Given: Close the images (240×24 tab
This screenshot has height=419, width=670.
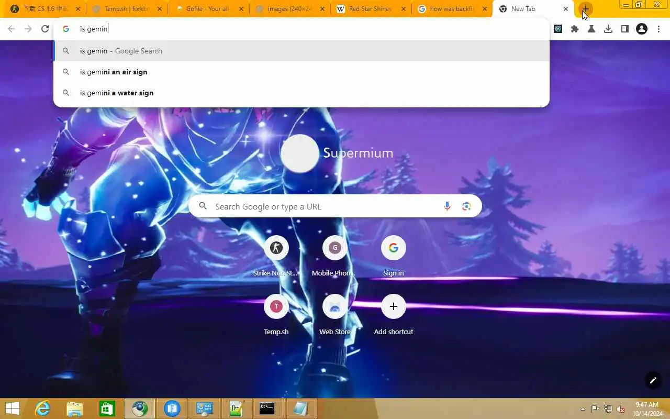Looking at the screenshot, I should pos(322,9).
